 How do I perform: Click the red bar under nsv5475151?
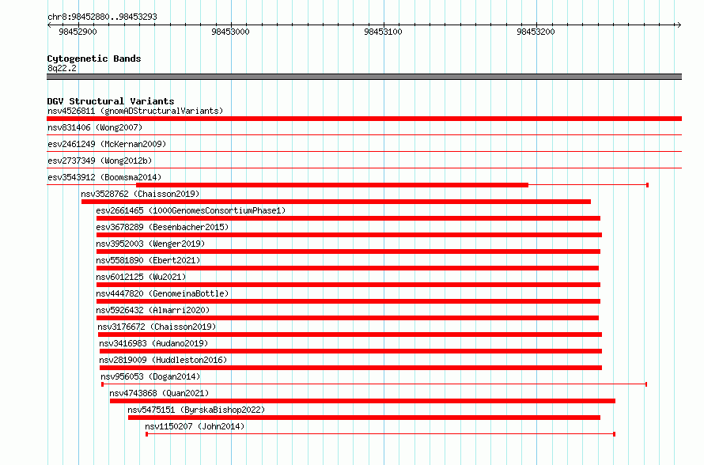pos(364,418)
